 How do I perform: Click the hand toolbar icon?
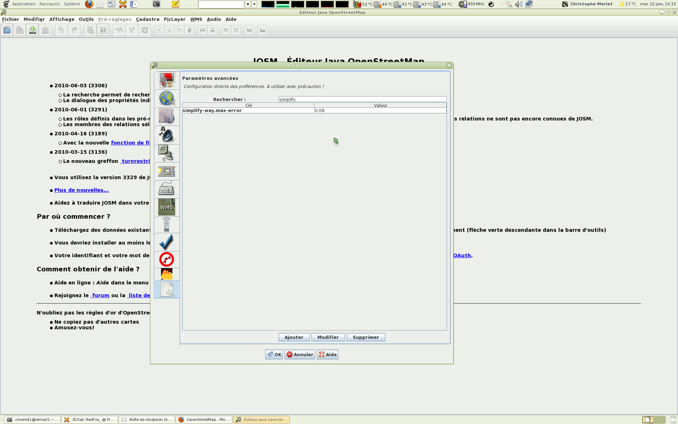[x=189, y=30]
